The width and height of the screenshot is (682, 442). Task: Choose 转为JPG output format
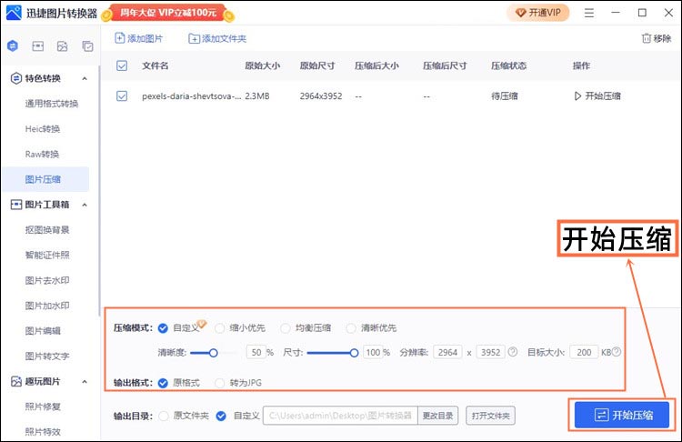221,383
